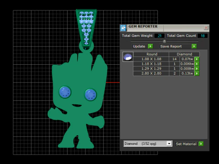Click the Save Report button label
Viewport: 219px width, 164px height.
(171, 46)
